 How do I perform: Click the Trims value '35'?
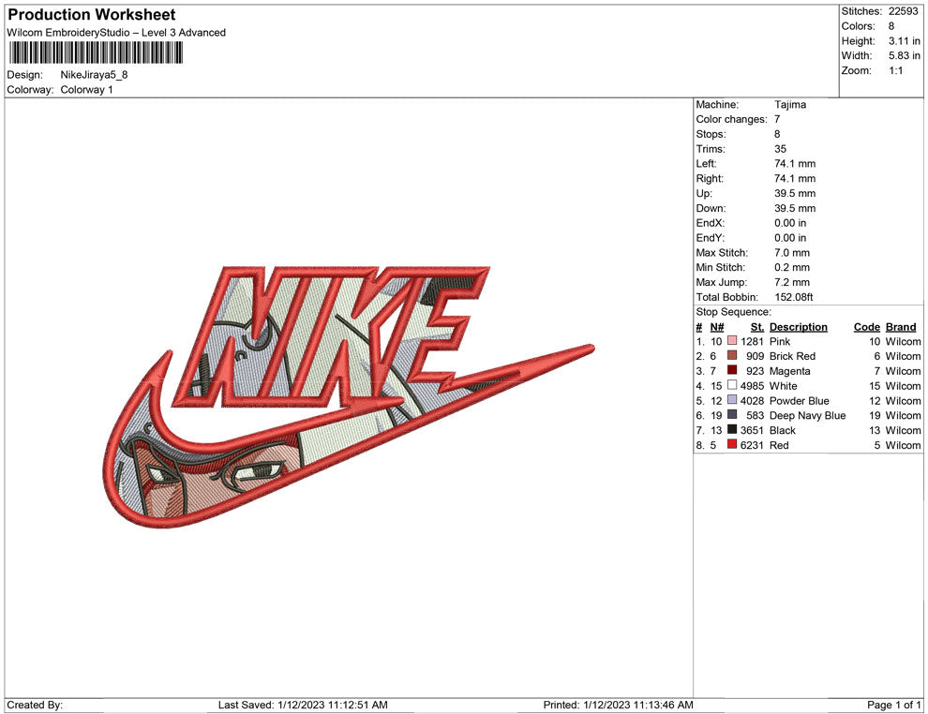pos(780,149)
